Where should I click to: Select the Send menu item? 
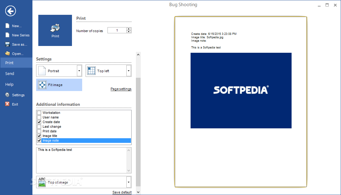pyautogui.click(x=10, y=74)
